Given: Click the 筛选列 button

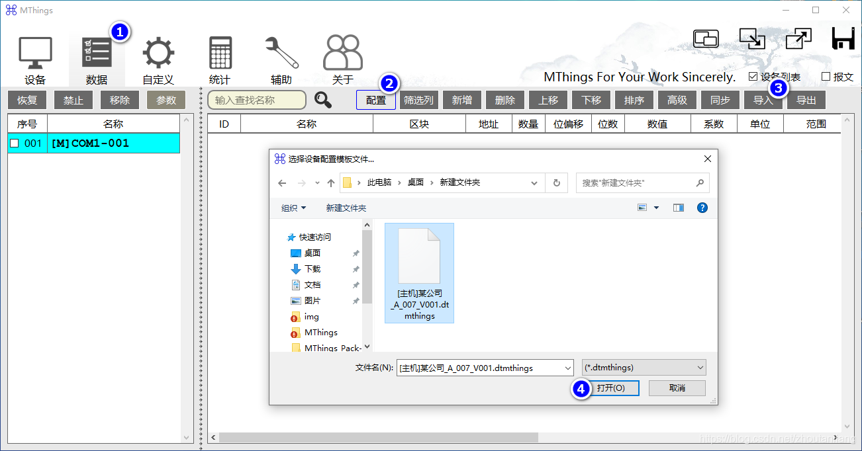Looking at the screenshot, I should tap(419, 100).
